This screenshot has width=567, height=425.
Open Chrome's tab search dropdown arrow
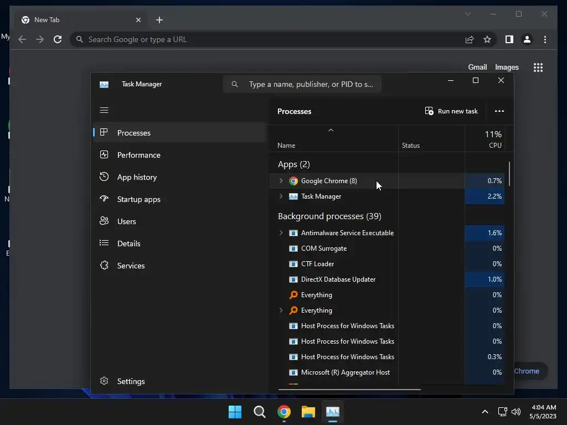click(467, 14)
